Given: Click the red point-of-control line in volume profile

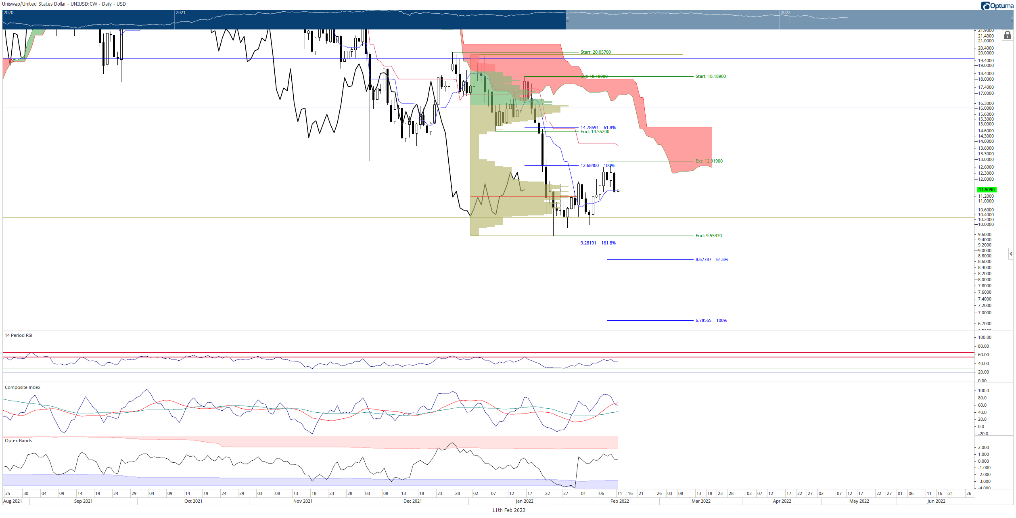Looking at the screenshot, I should point(523,196).
